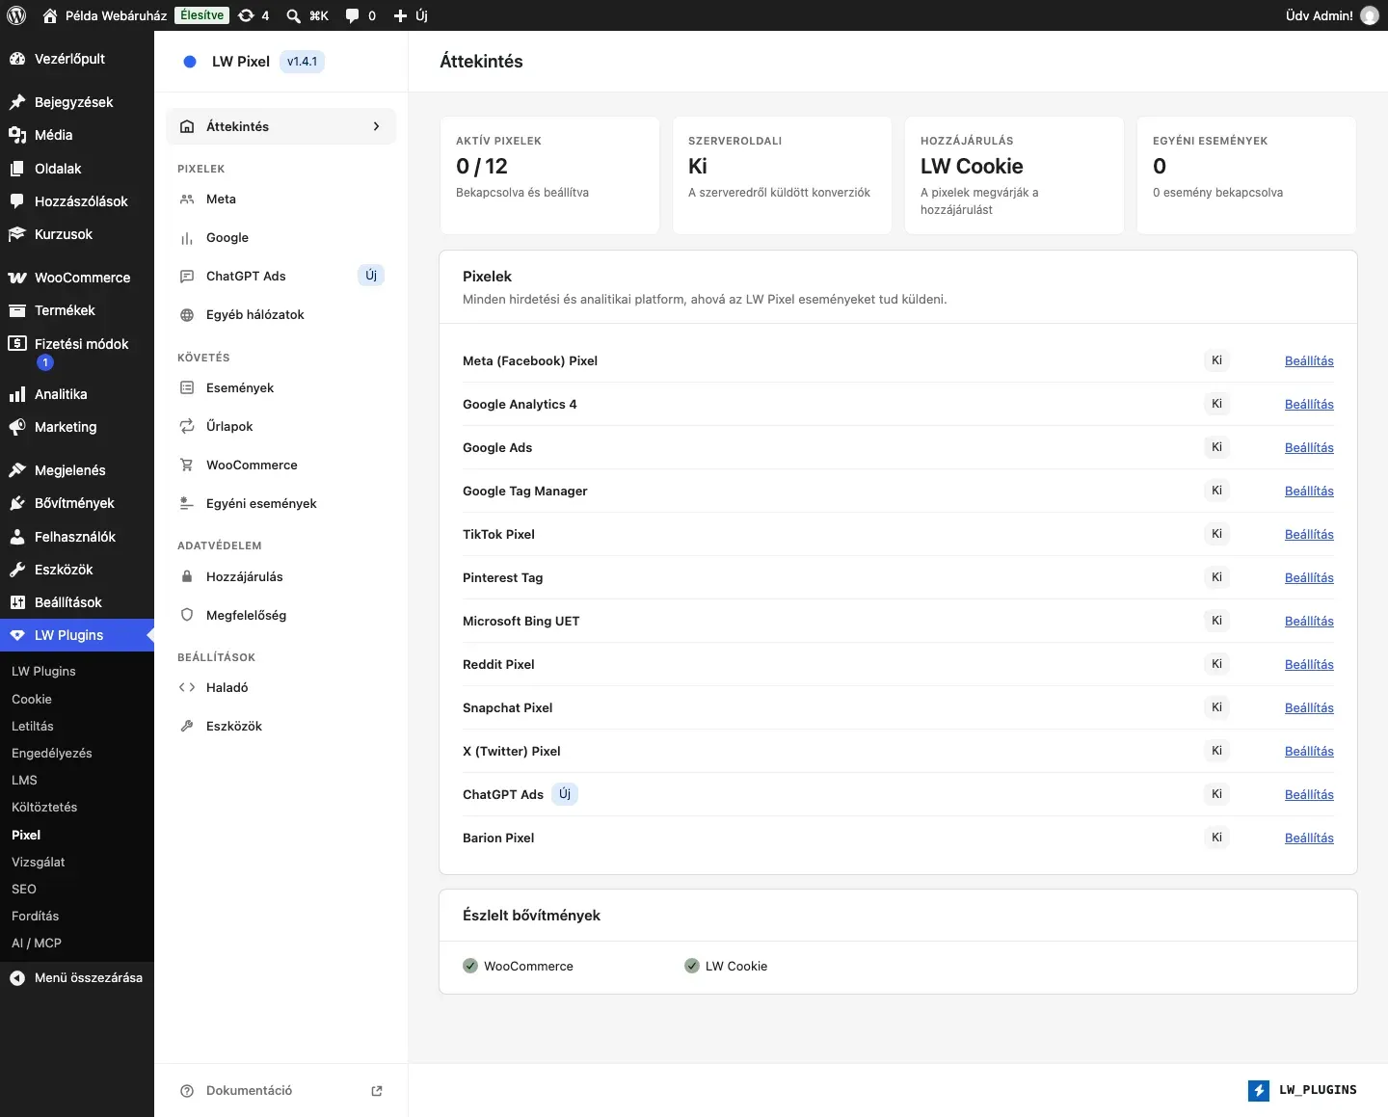Click the Űrlapok loop icon

pyautogui.click(x=187, y=426)
